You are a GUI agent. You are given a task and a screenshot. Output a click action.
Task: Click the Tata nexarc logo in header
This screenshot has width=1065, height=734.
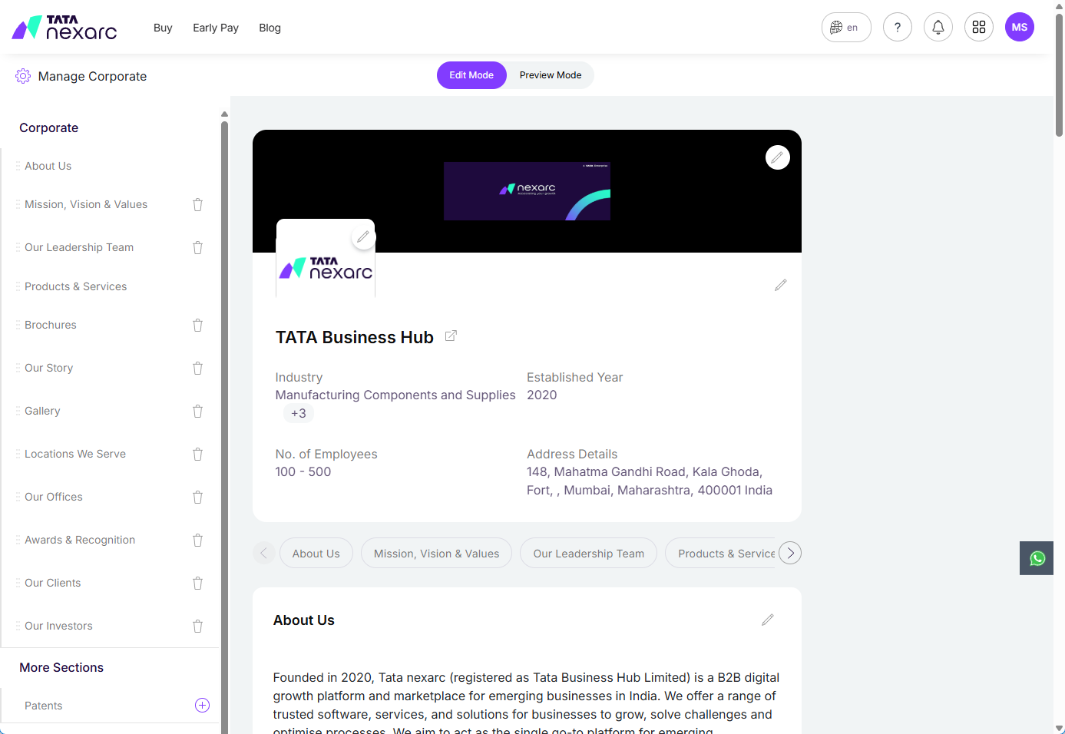(x=64, y=28)
